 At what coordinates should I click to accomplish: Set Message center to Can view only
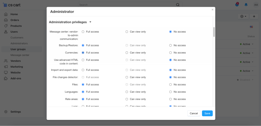[127, 32]
